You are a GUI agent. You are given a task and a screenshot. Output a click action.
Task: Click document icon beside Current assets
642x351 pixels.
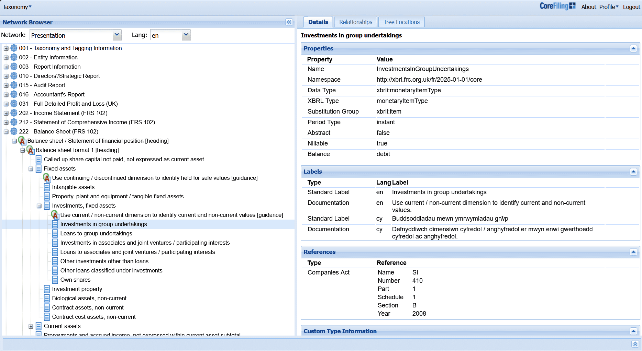[38, 326]
